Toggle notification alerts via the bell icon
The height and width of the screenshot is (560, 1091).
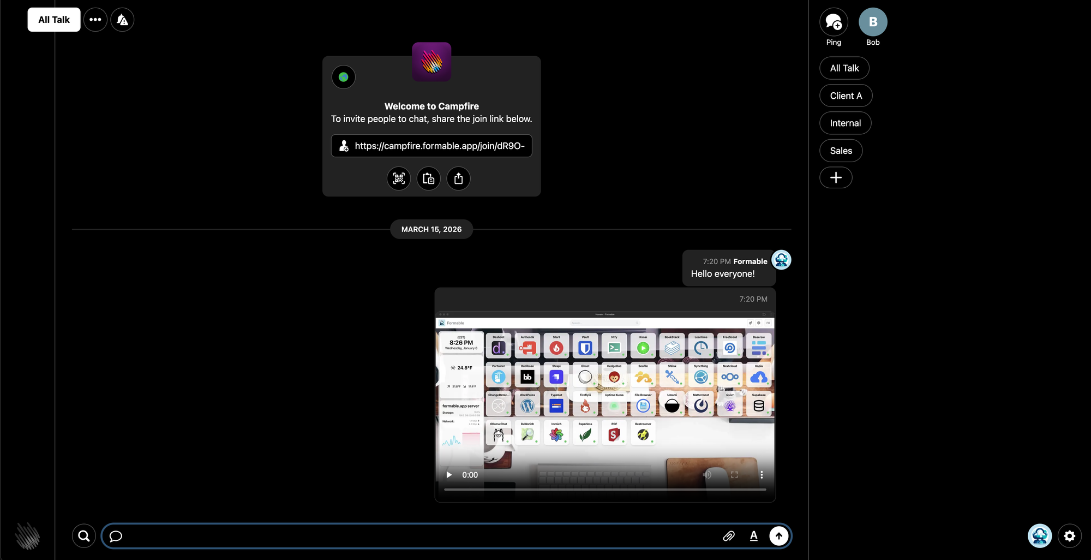pos(122,20)
